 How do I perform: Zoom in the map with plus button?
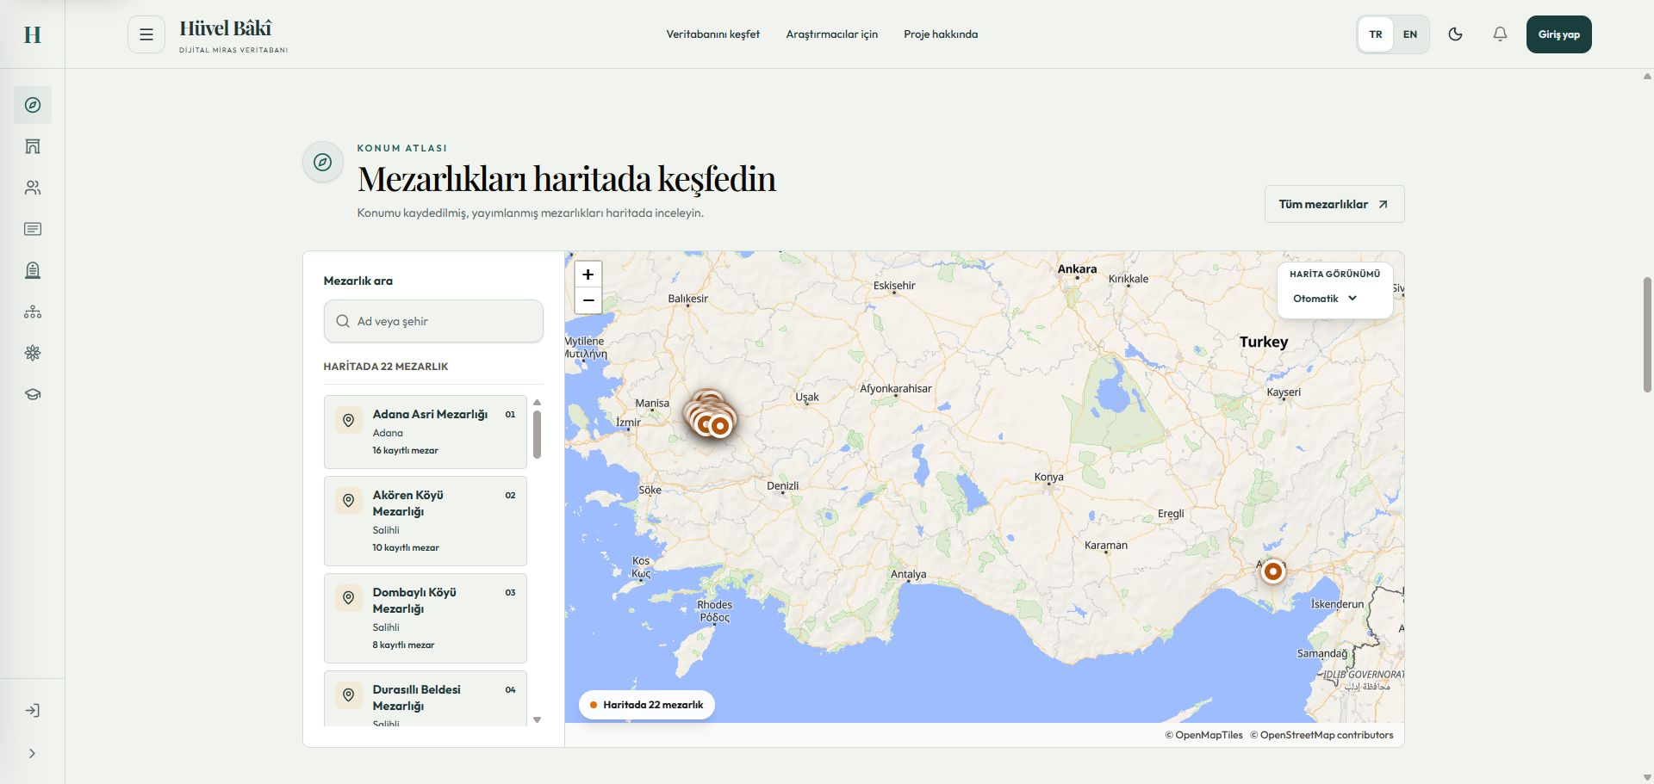[588, 275]
